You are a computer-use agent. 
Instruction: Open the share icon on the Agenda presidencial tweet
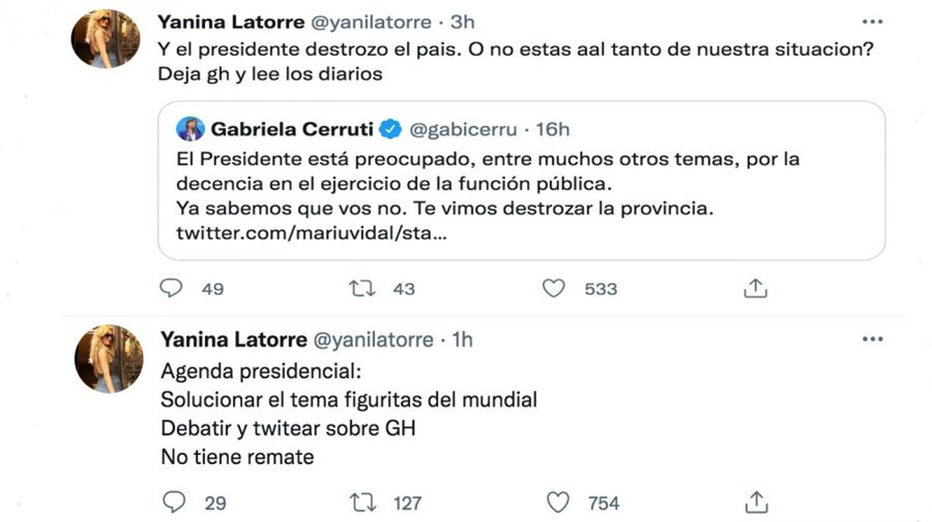point(755,502)
